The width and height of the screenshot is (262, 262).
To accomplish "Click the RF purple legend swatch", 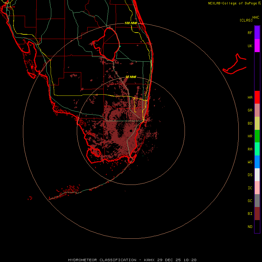I will click(x=257, y=32).
